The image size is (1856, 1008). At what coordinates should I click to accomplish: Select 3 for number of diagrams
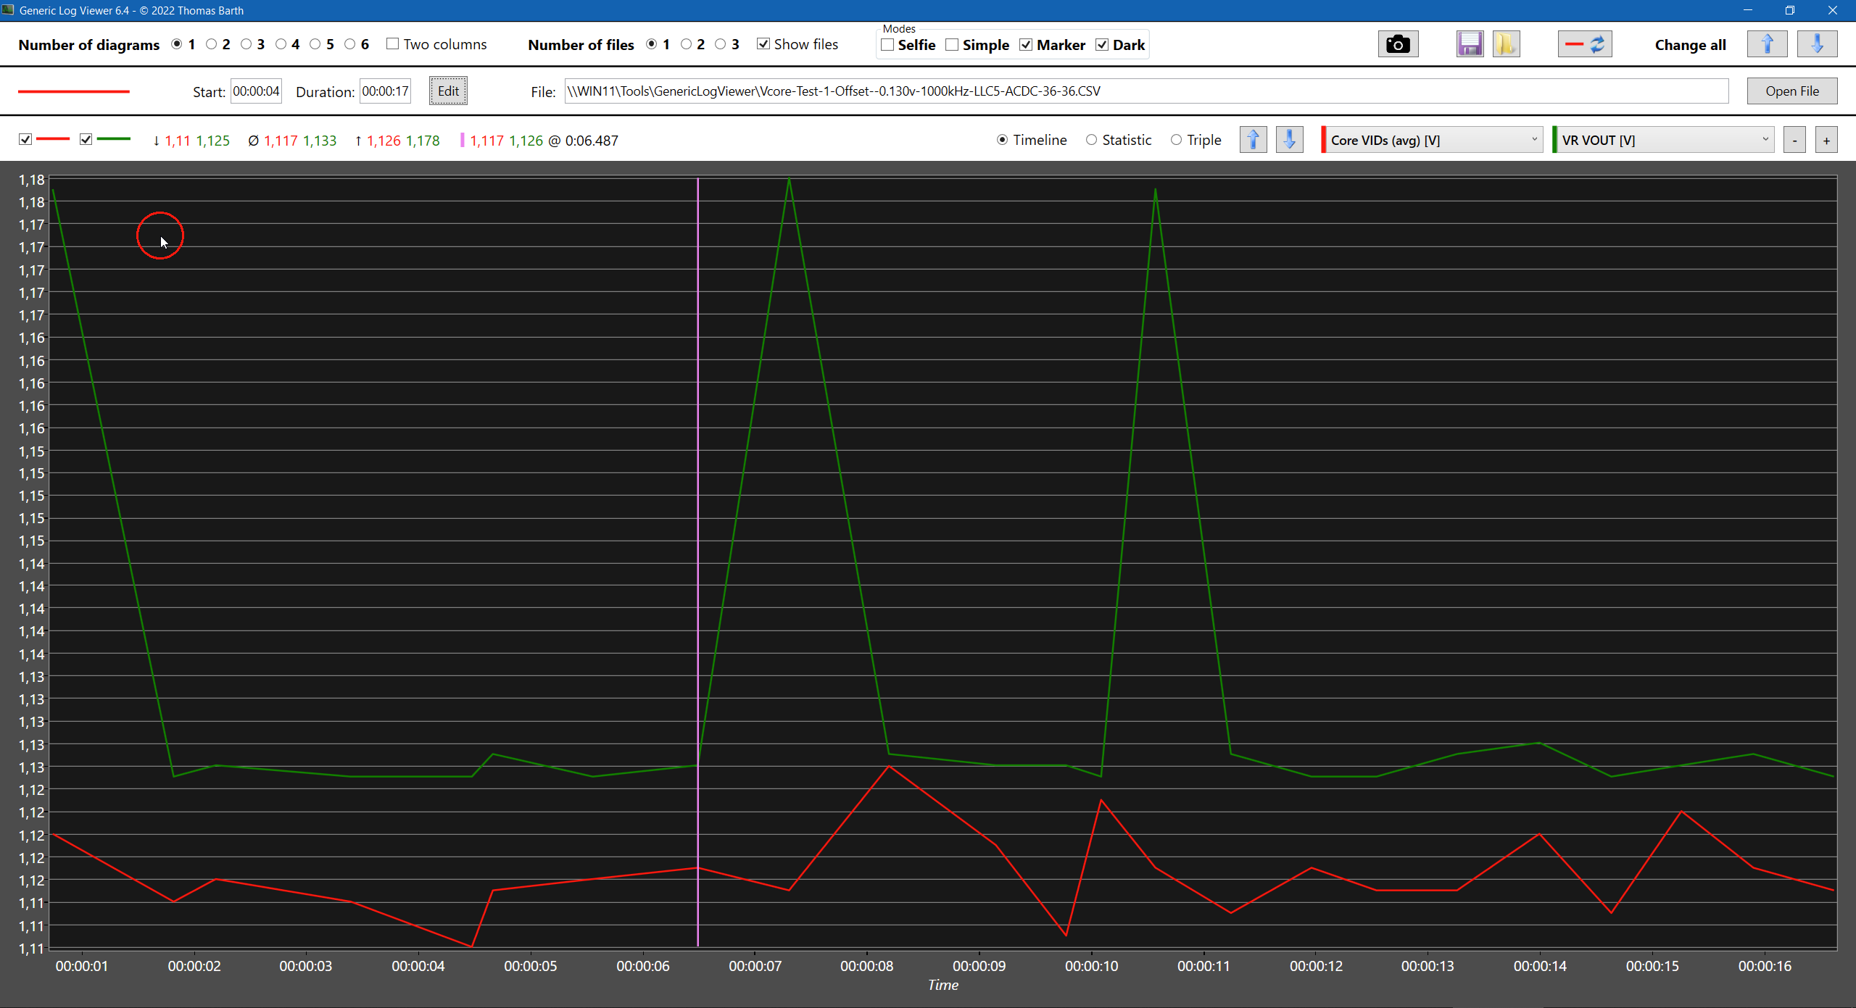coord(246,44)
